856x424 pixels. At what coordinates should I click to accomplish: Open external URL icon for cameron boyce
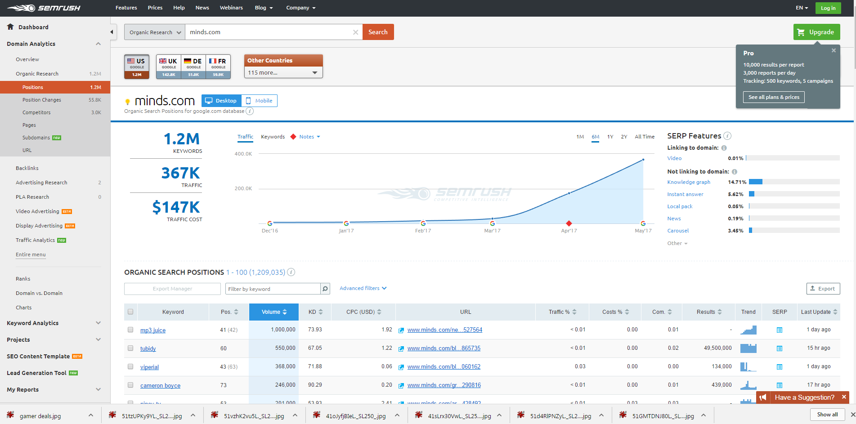pyautogui.click(x=401, y=385)
